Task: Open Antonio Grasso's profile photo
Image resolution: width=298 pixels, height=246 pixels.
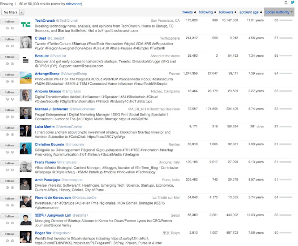Action: (x=26, y=95)
